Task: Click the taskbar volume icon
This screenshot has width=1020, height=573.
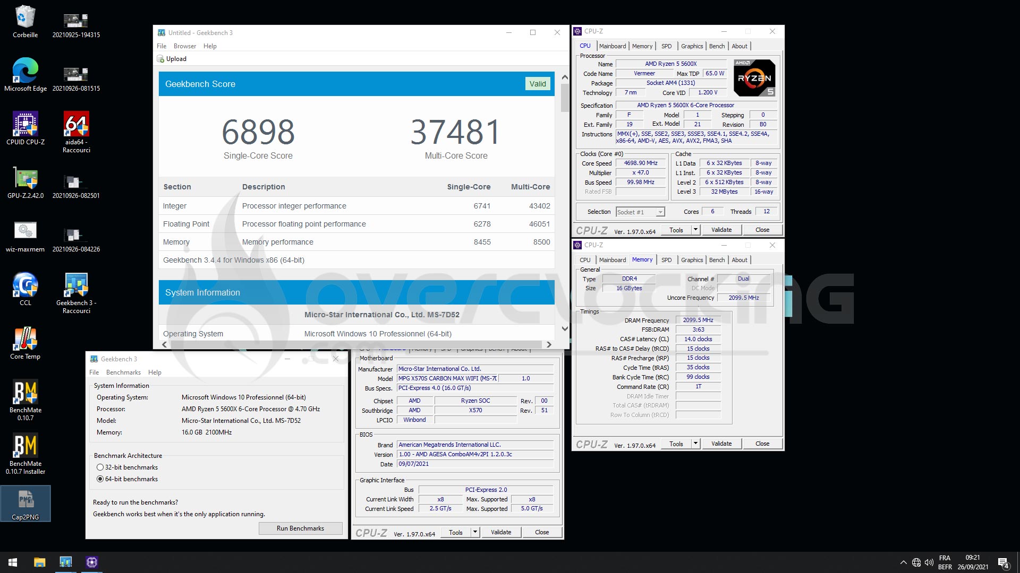Action: pyautogui.click(x=929, y=562)
